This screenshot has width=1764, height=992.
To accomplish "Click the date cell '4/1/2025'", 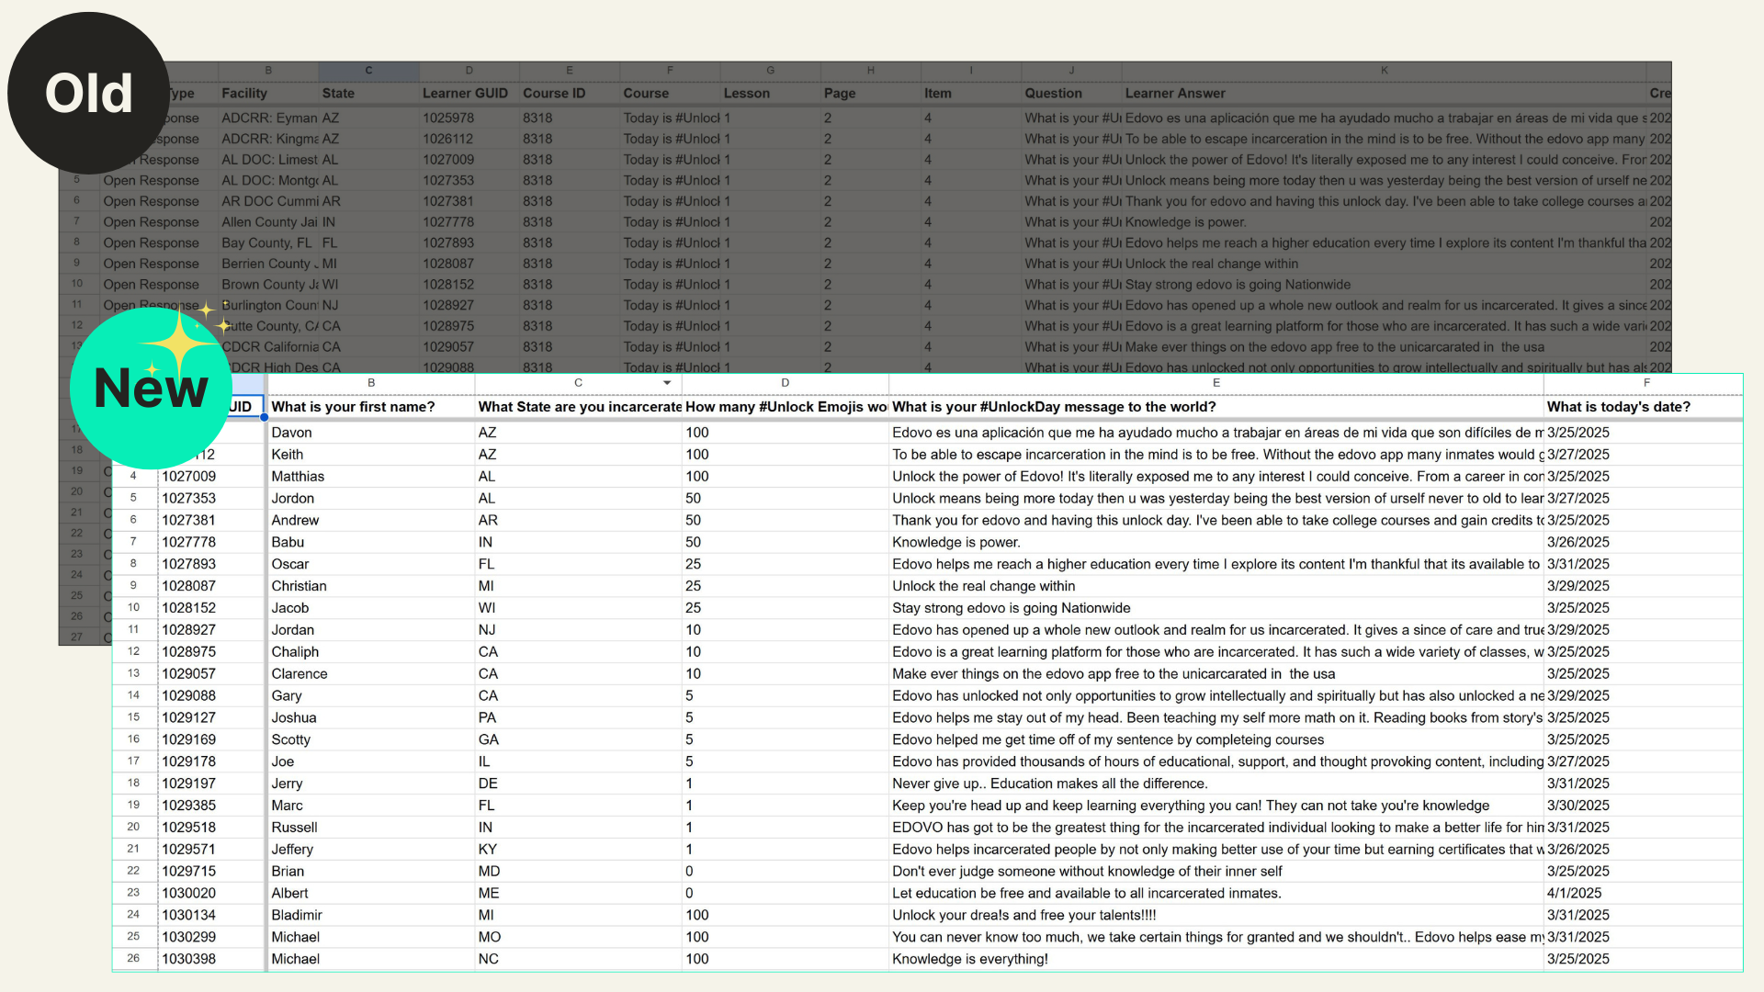I will coord(1644,894).
